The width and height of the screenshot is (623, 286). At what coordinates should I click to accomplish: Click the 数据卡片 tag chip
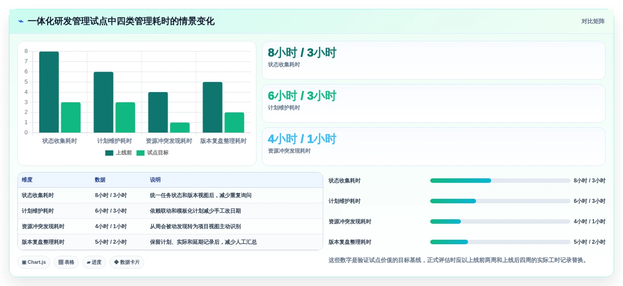(127, 262)
